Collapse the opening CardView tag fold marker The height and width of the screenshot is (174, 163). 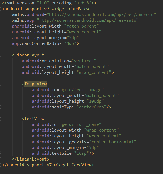[1, 9]
